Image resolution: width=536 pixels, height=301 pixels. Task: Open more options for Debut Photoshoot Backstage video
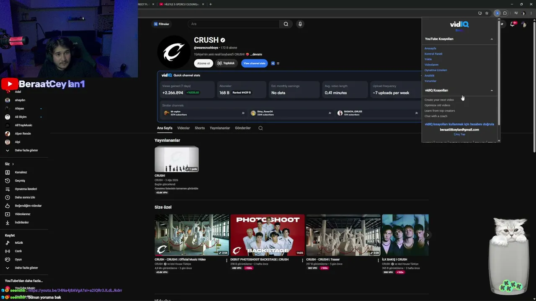(x=302, y=260)
